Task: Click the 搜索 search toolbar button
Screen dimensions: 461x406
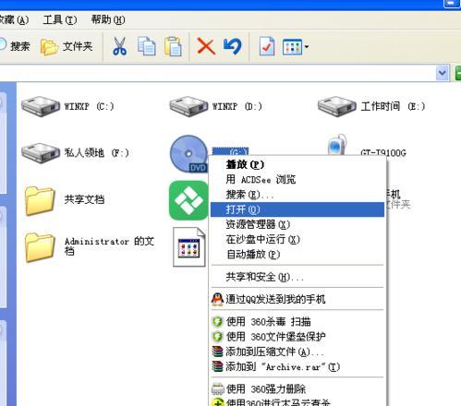Action: (x=15, y=46)
